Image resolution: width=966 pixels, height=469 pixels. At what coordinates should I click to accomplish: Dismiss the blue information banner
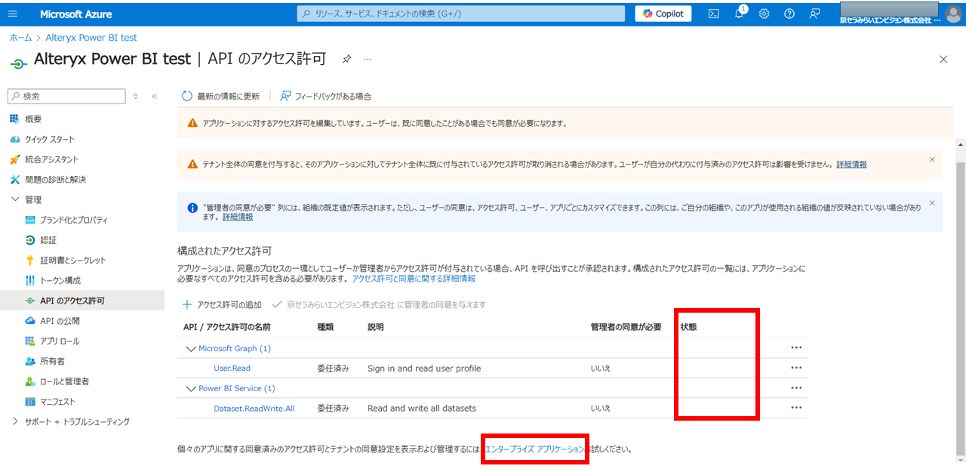(932, 202)
